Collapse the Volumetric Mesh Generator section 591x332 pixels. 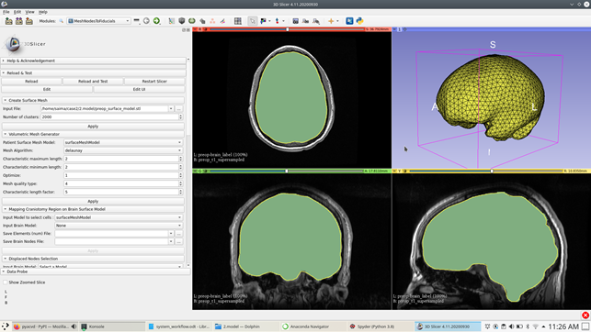click(x=94, y=134)
